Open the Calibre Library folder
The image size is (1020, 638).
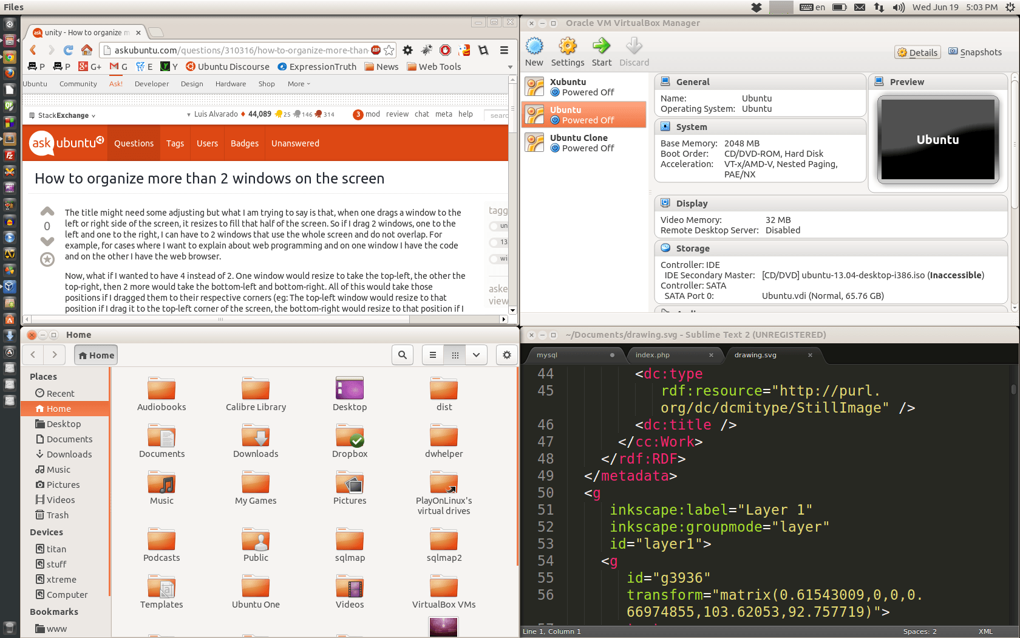pyautogui.click(x=256, y=394)
